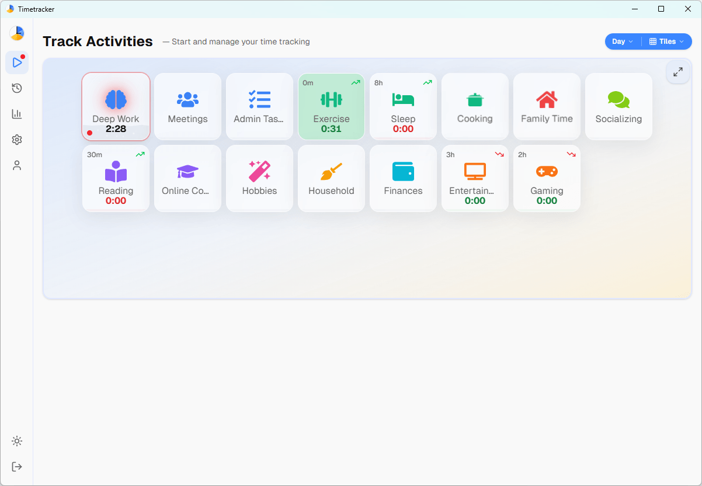Click the Timetracker pie-chart app logo
702x486 pixels.
[17, 33]
